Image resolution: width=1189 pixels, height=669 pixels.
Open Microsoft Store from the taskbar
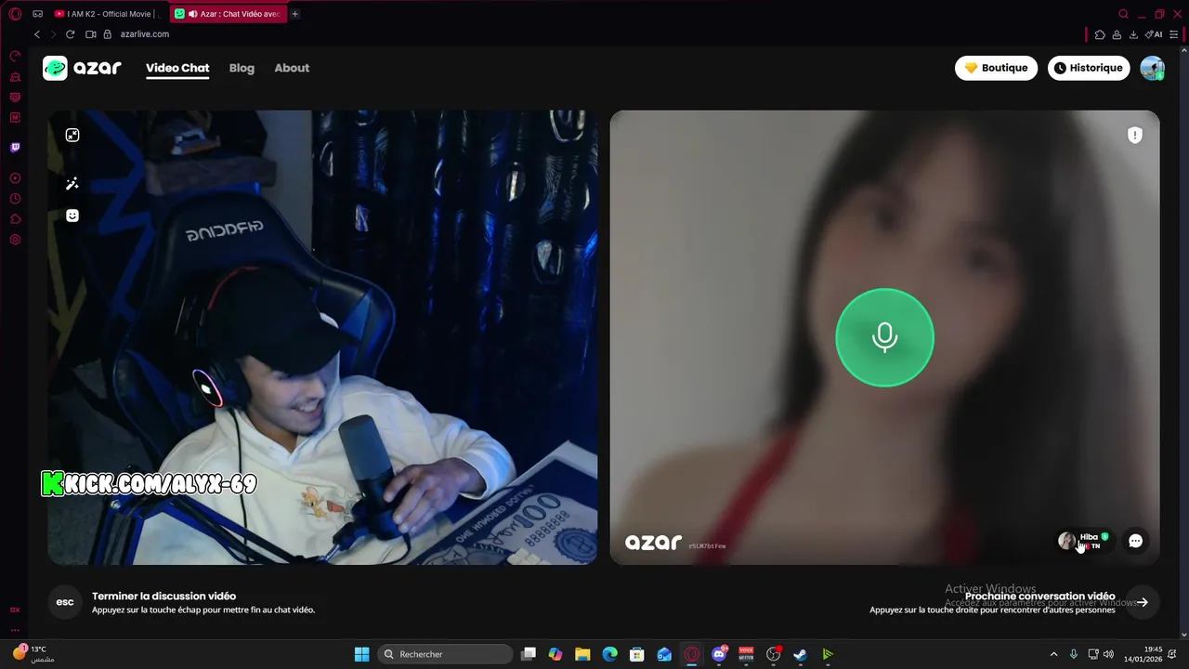coord(637,654)
